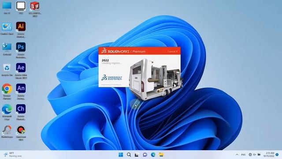Select the Adobe Illustrator shortcut
Image resolution: width=282 pixels, height=159 pixels.
(x=21, y=30)
